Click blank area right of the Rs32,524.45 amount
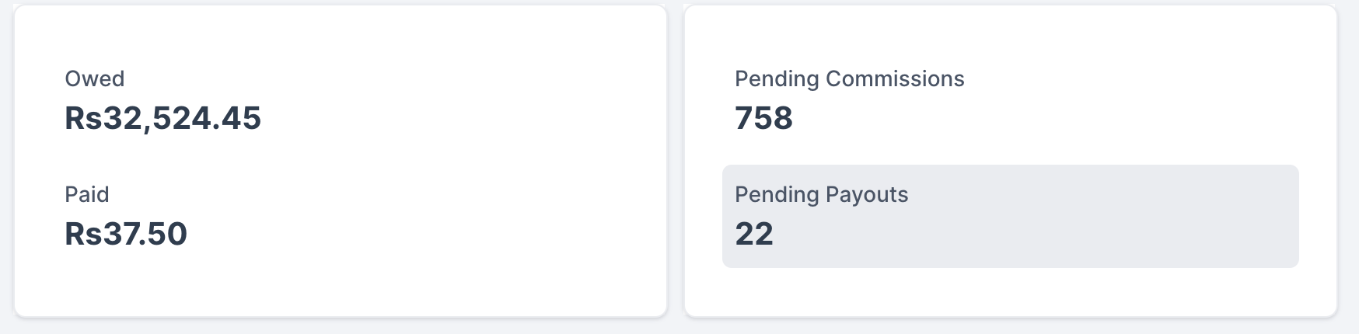 [459, 118]
